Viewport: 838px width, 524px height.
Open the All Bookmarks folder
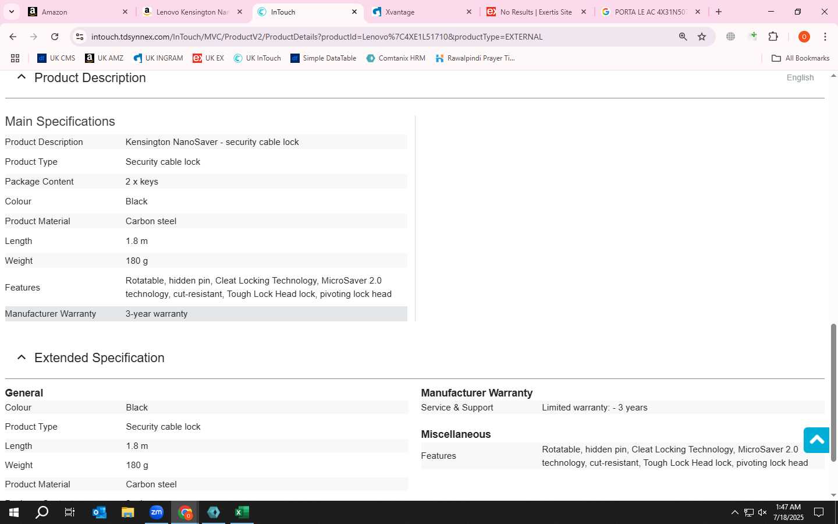(x=801, y=58)
